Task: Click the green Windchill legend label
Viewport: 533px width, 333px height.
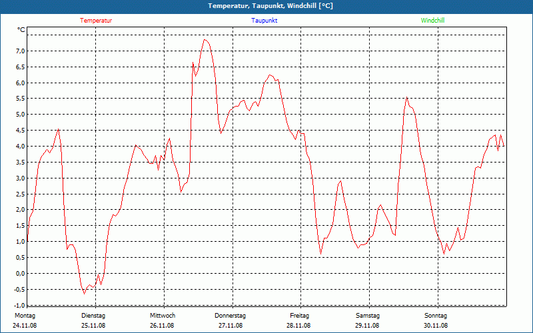Action: (432, 21)
